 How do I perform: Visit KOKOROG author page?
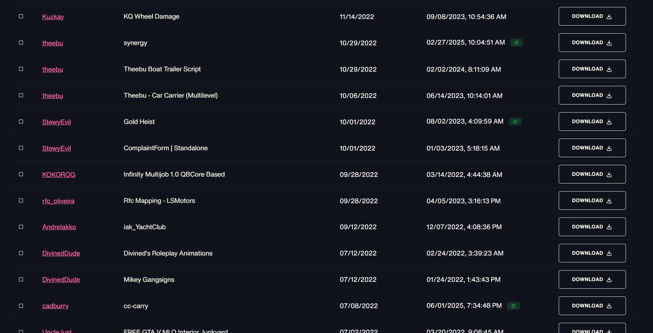(59, 175)
